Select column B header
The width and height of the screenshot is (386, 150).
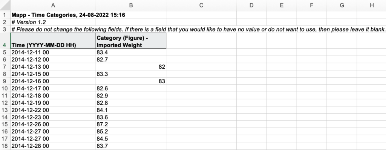[x=131, y=5]
